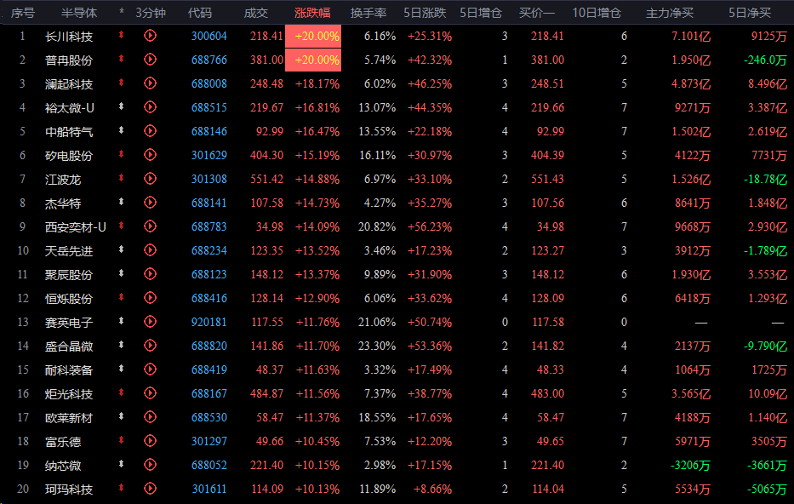The width and height of the screenshot is (794, 504).
Task: Click the asterisk column header
Action: coord(122,11)
